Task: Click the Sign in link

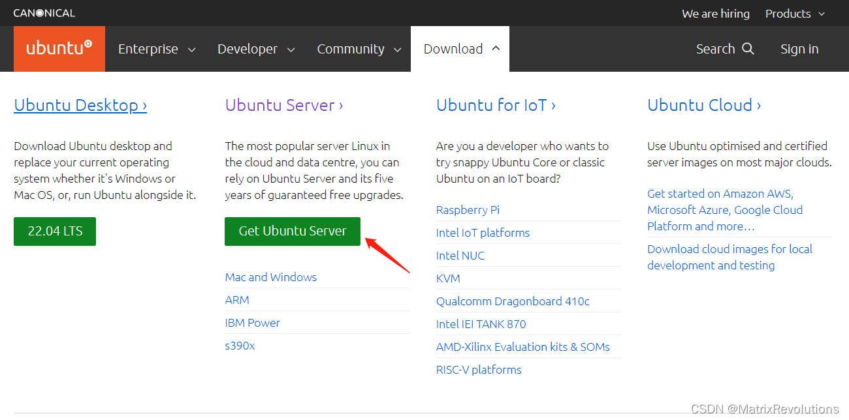Action: tap(799, 48)
